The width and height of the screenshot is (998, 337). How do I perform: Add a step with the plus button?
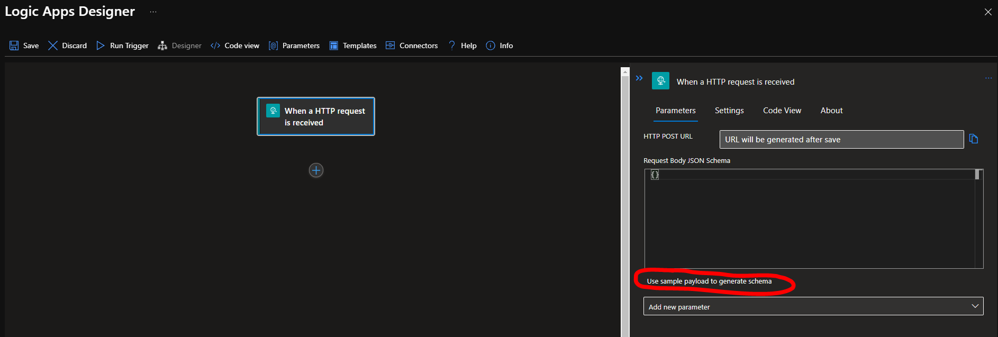(316, 170)
